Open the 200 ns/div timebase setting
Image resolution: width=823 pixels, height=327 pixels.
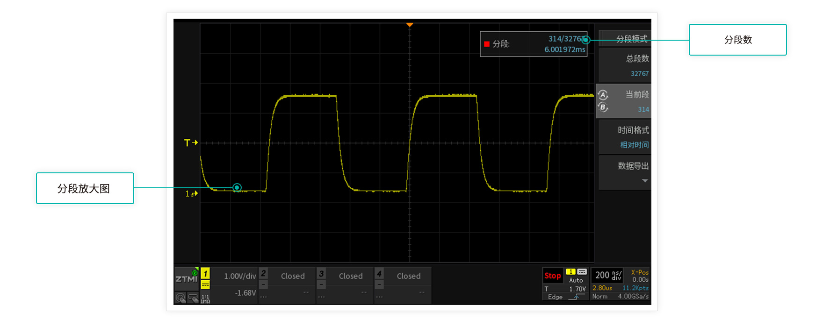(607, 275)
